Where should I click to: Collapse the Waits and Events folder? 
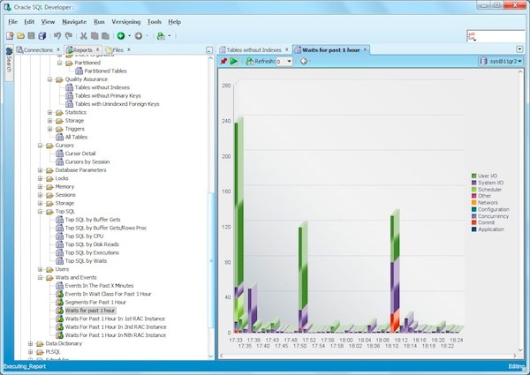click(x=41, y=278)
